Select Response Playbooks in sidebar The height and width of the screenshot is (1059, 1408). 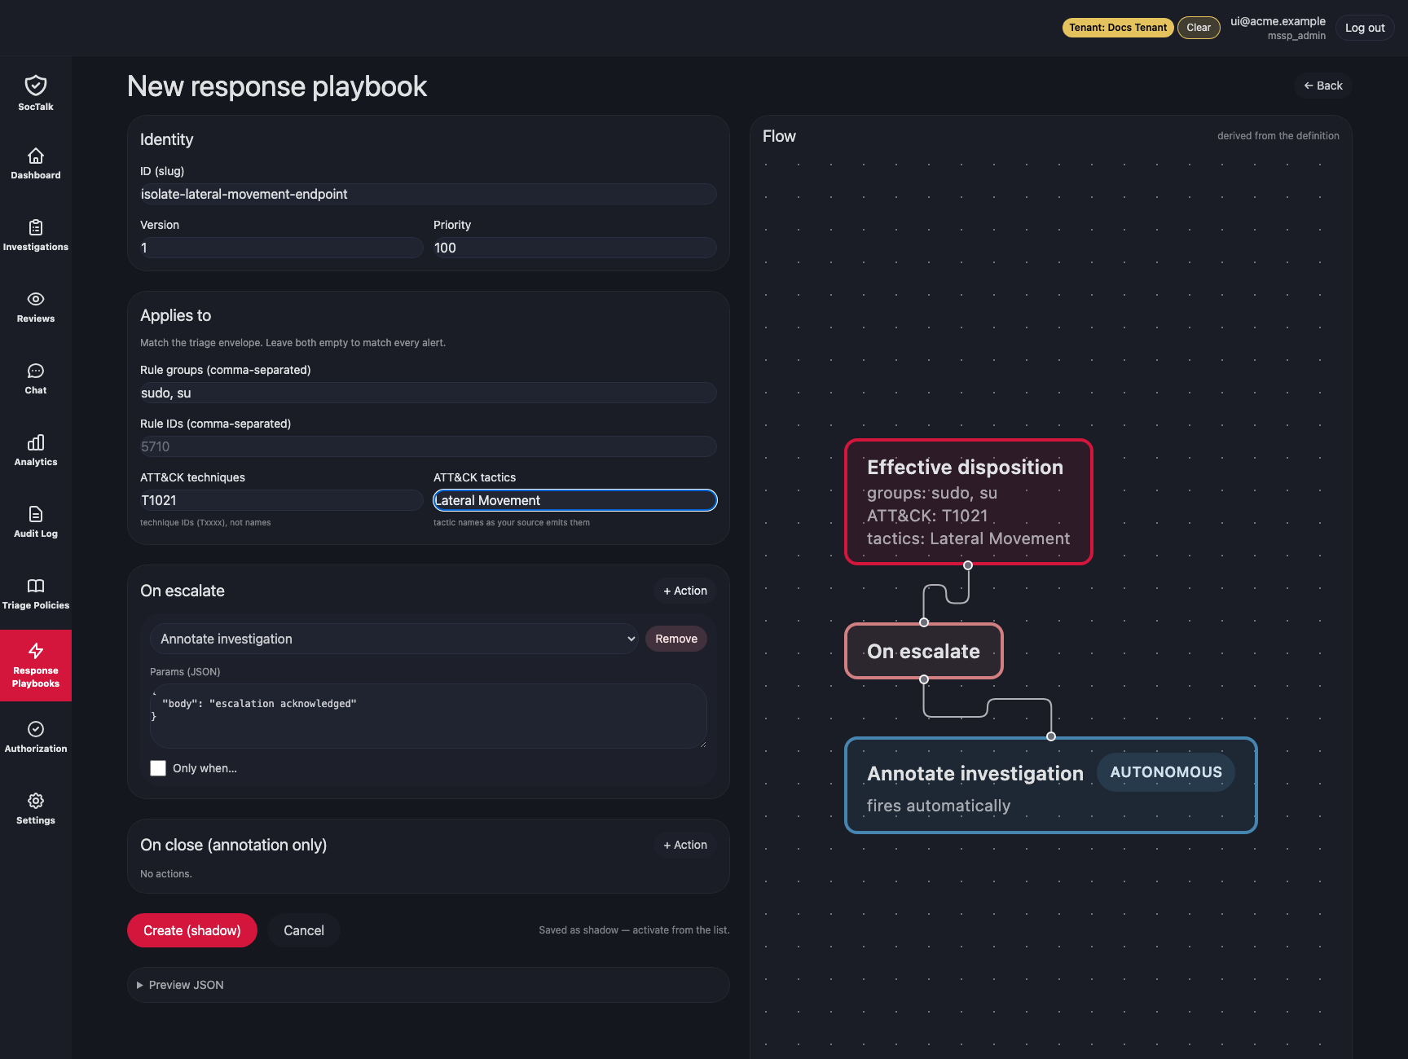point(36,666)
